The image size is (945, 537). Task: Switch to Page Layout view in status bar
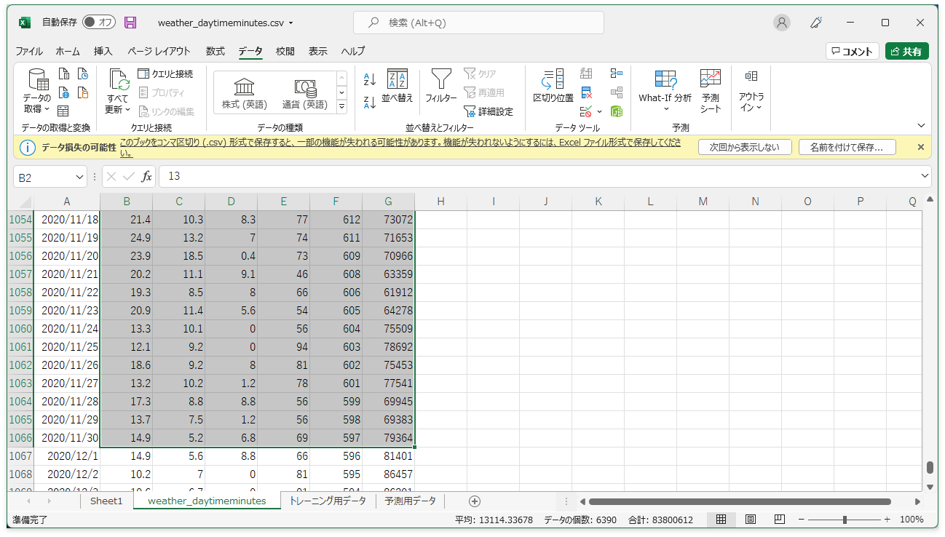(751, 520)
